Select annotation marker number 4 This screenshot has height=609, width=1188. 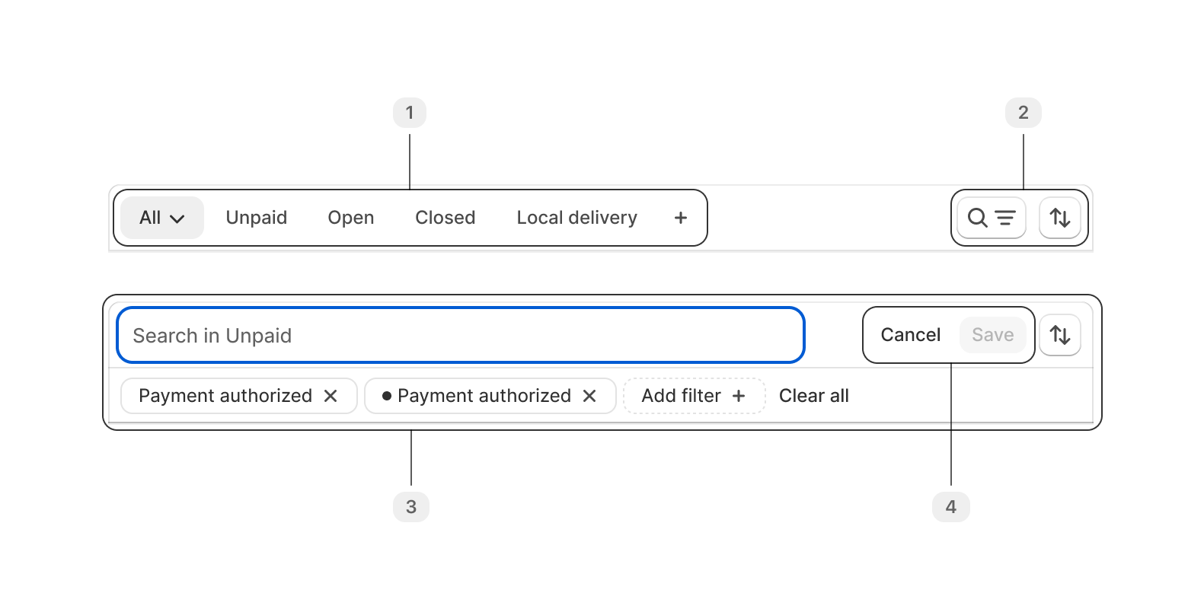[951, 507]
